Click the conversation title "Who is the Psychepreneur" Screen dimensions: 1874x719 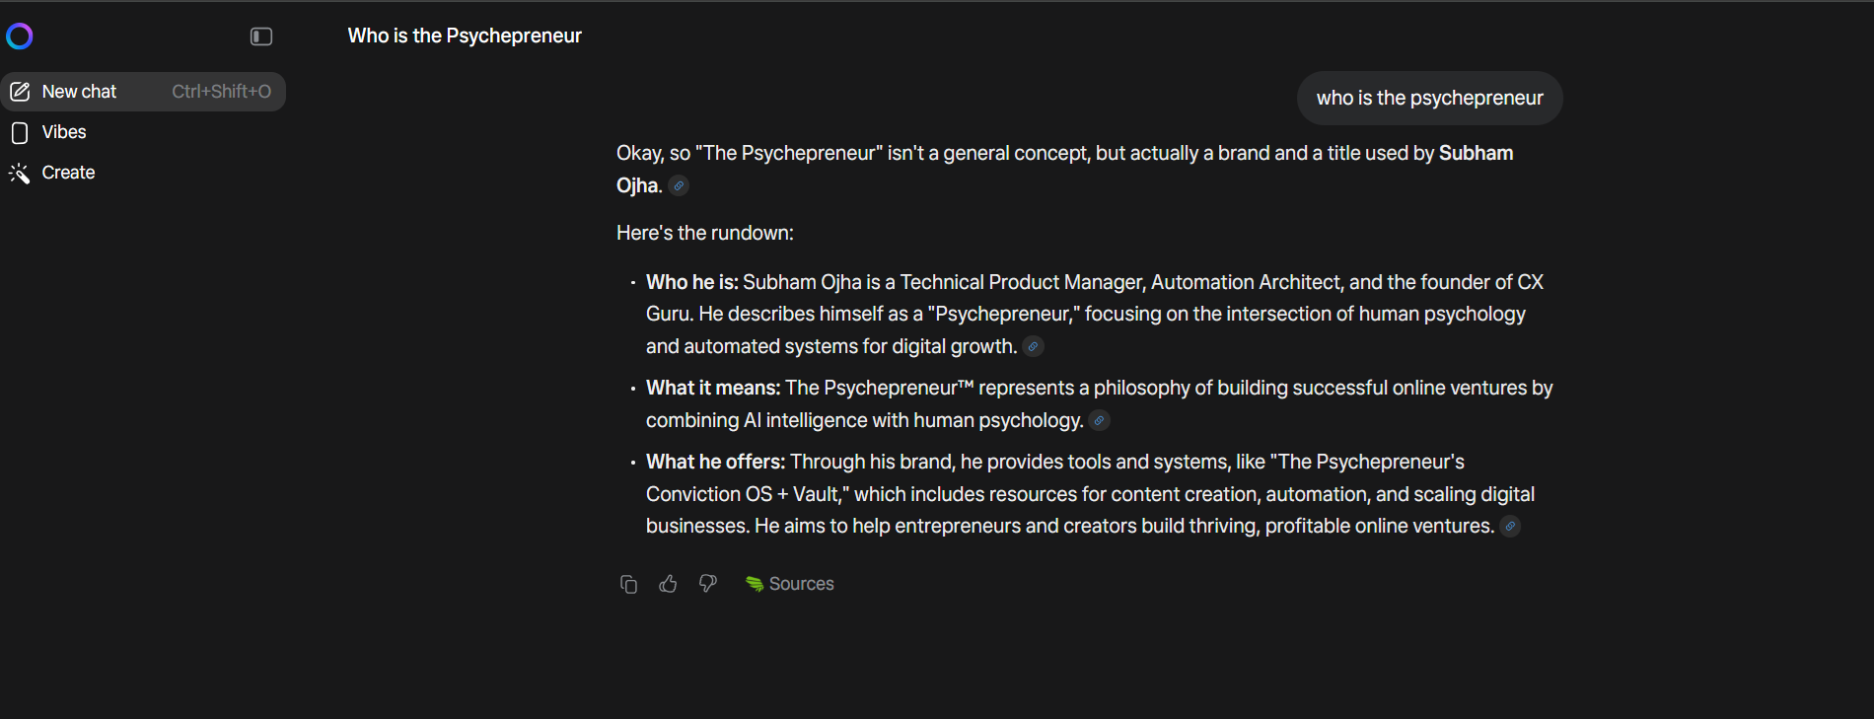point(465,36)
